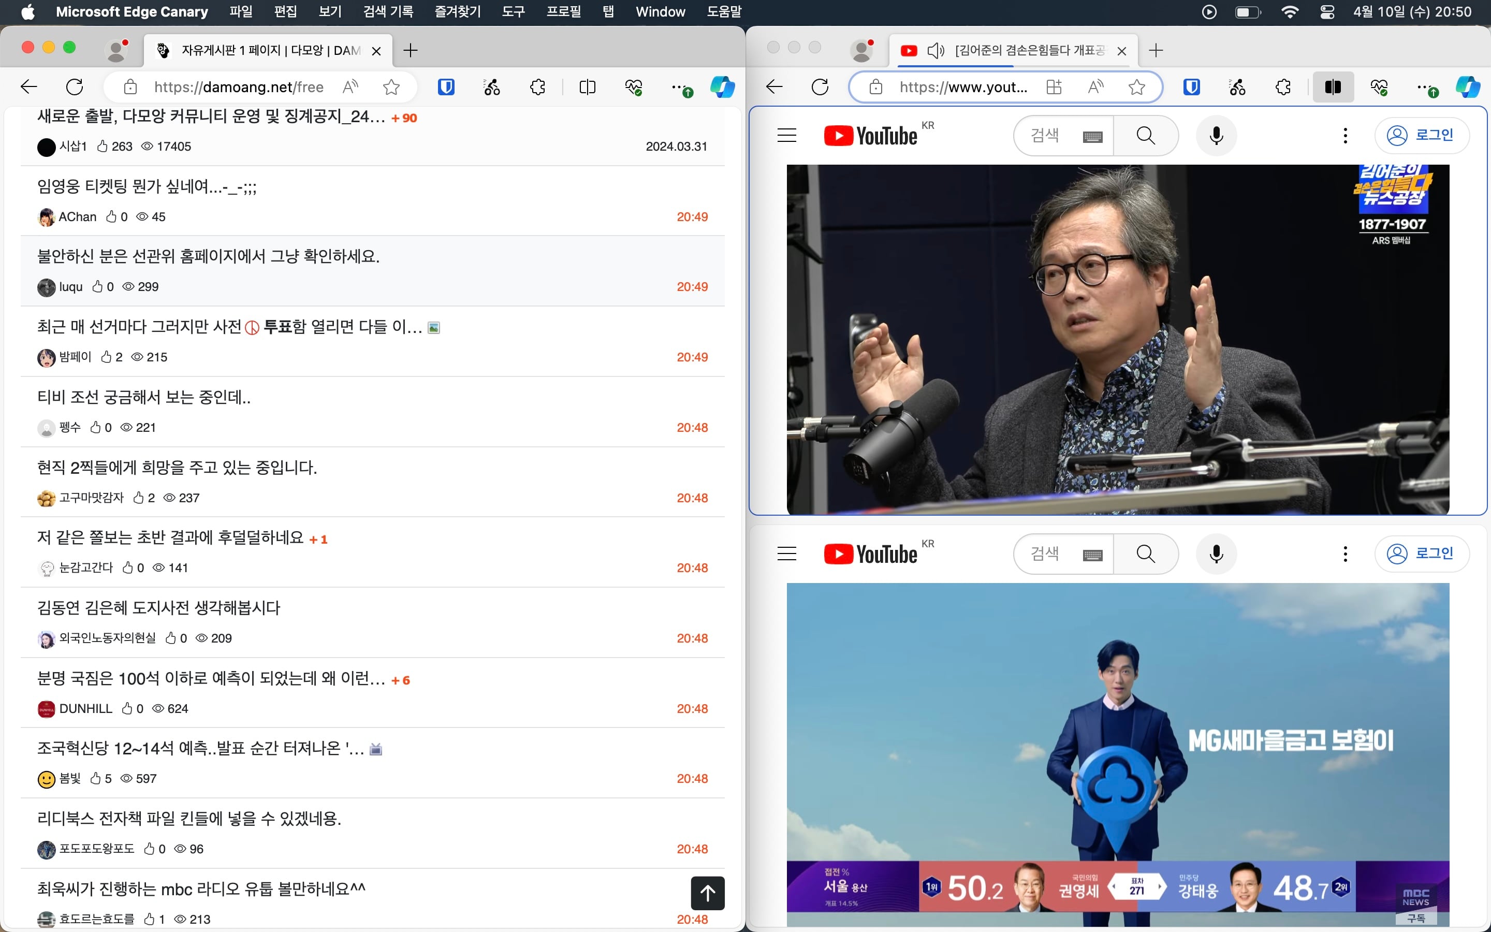
Task: Open app available icon in YouTube address bar
Action: [1054, 87]
